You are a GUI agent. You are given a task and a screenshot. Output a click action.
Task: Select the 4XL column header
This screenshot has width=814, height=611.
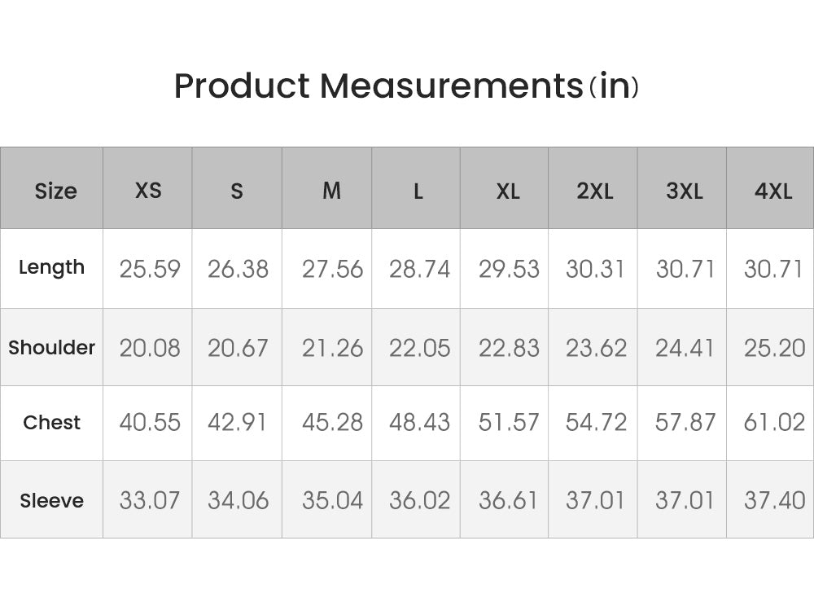pos(773,191)
